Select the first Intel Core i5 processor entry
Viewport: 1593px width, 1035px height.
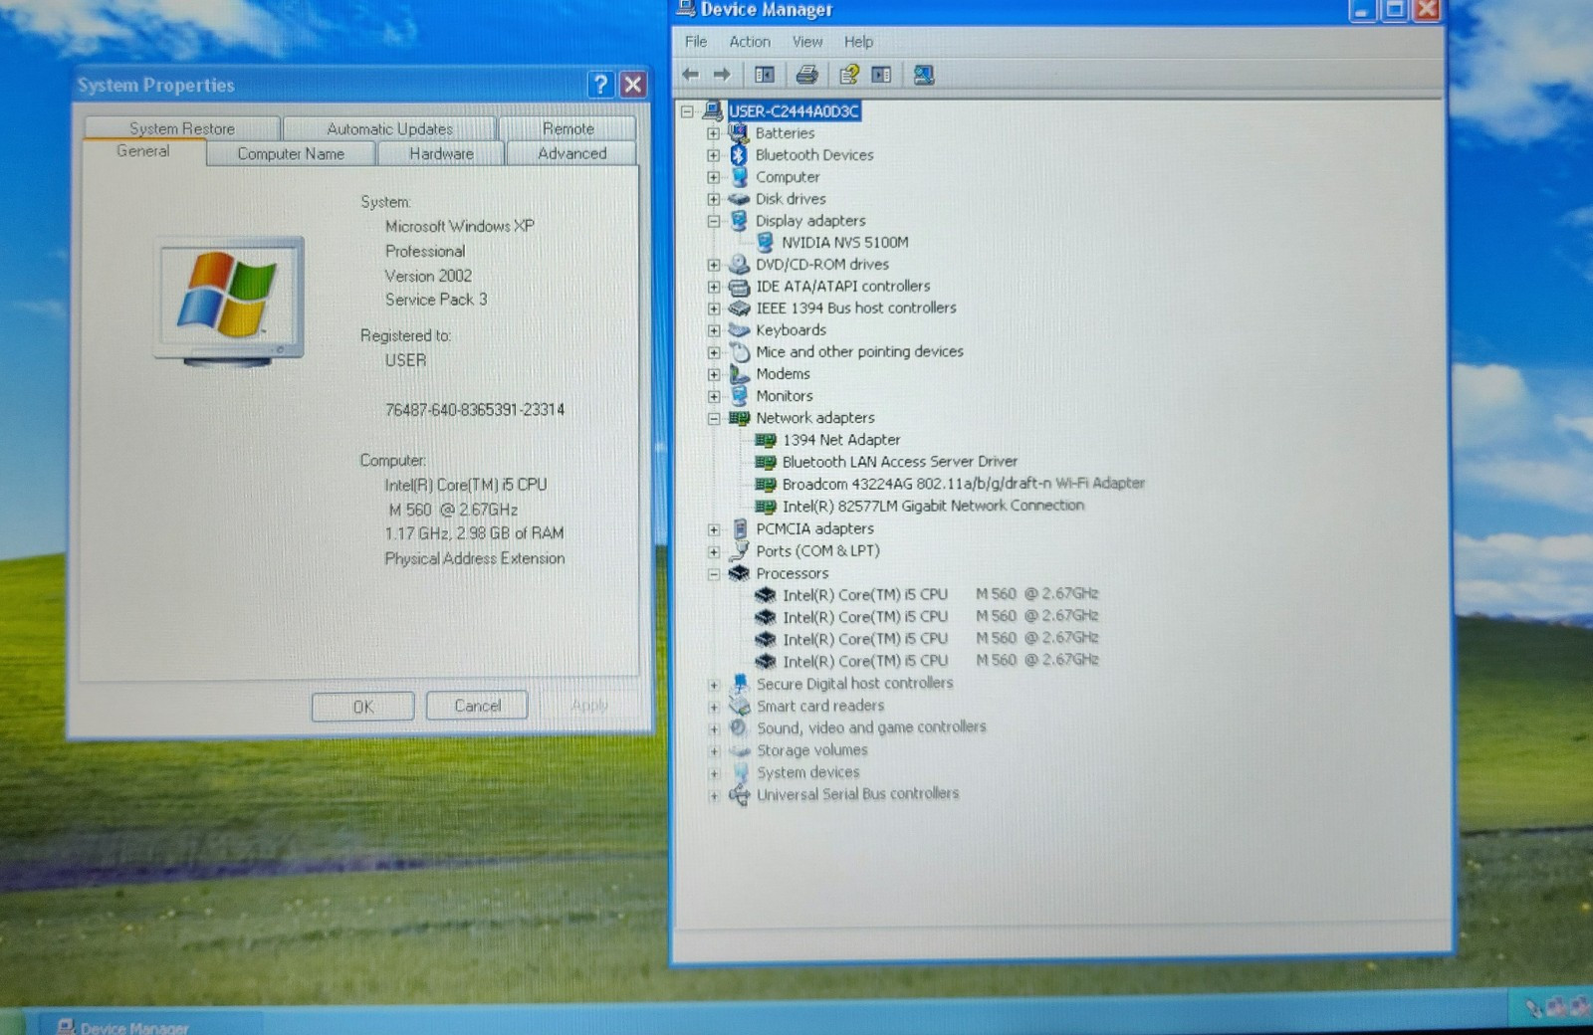[940, 595]
